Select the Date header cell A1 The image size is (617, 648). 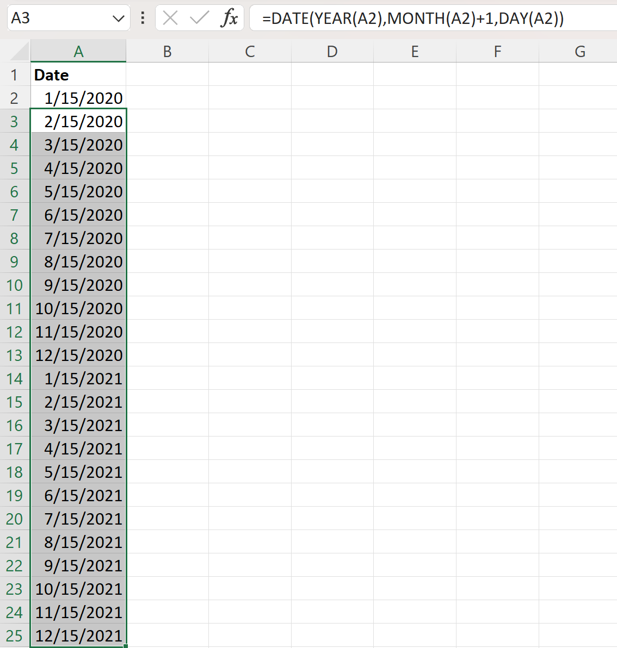pos(78,75)
